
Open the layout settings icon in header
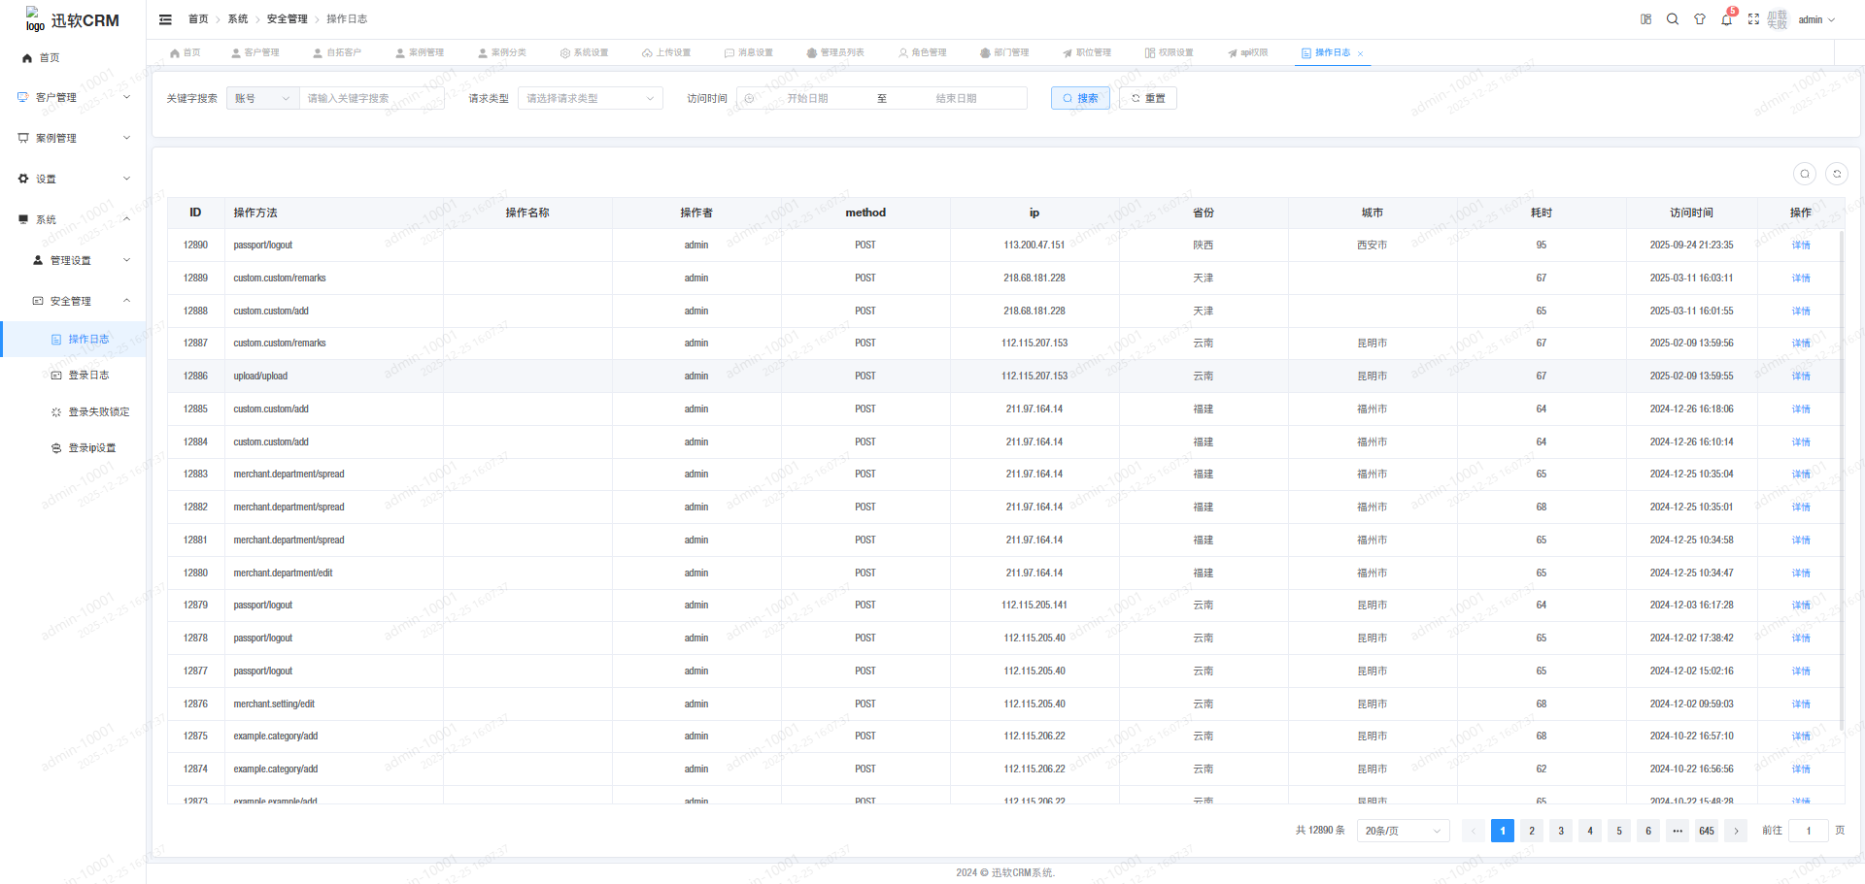coord(1645,19)
